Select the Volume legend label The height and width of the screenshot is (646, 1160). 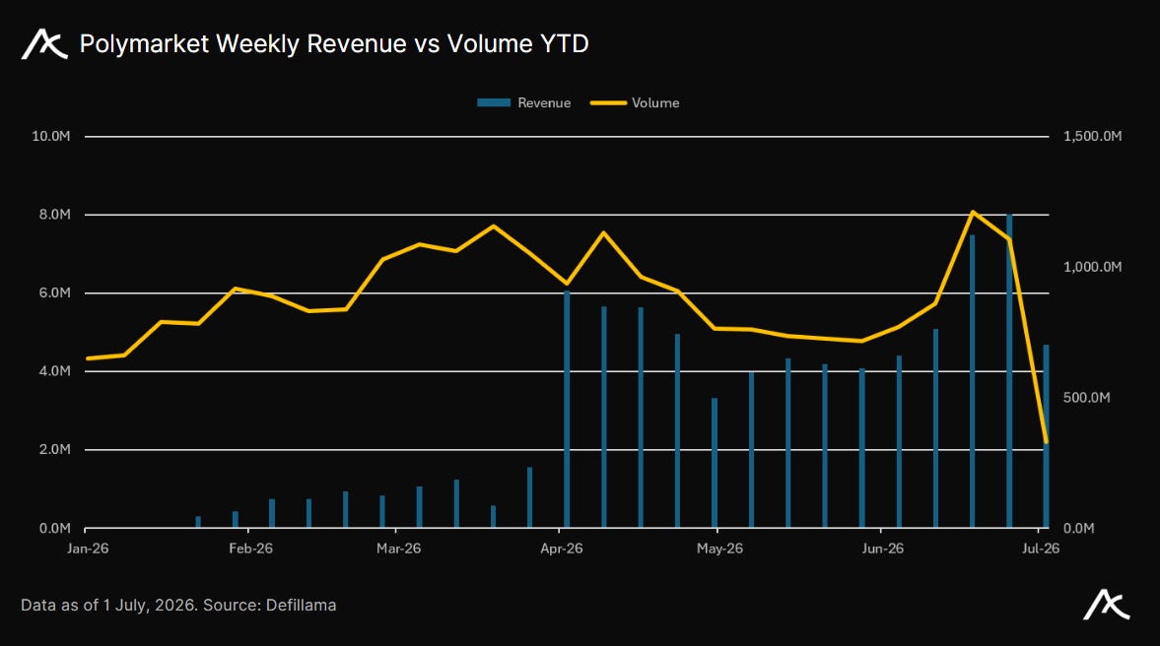(x=655, y=102)
